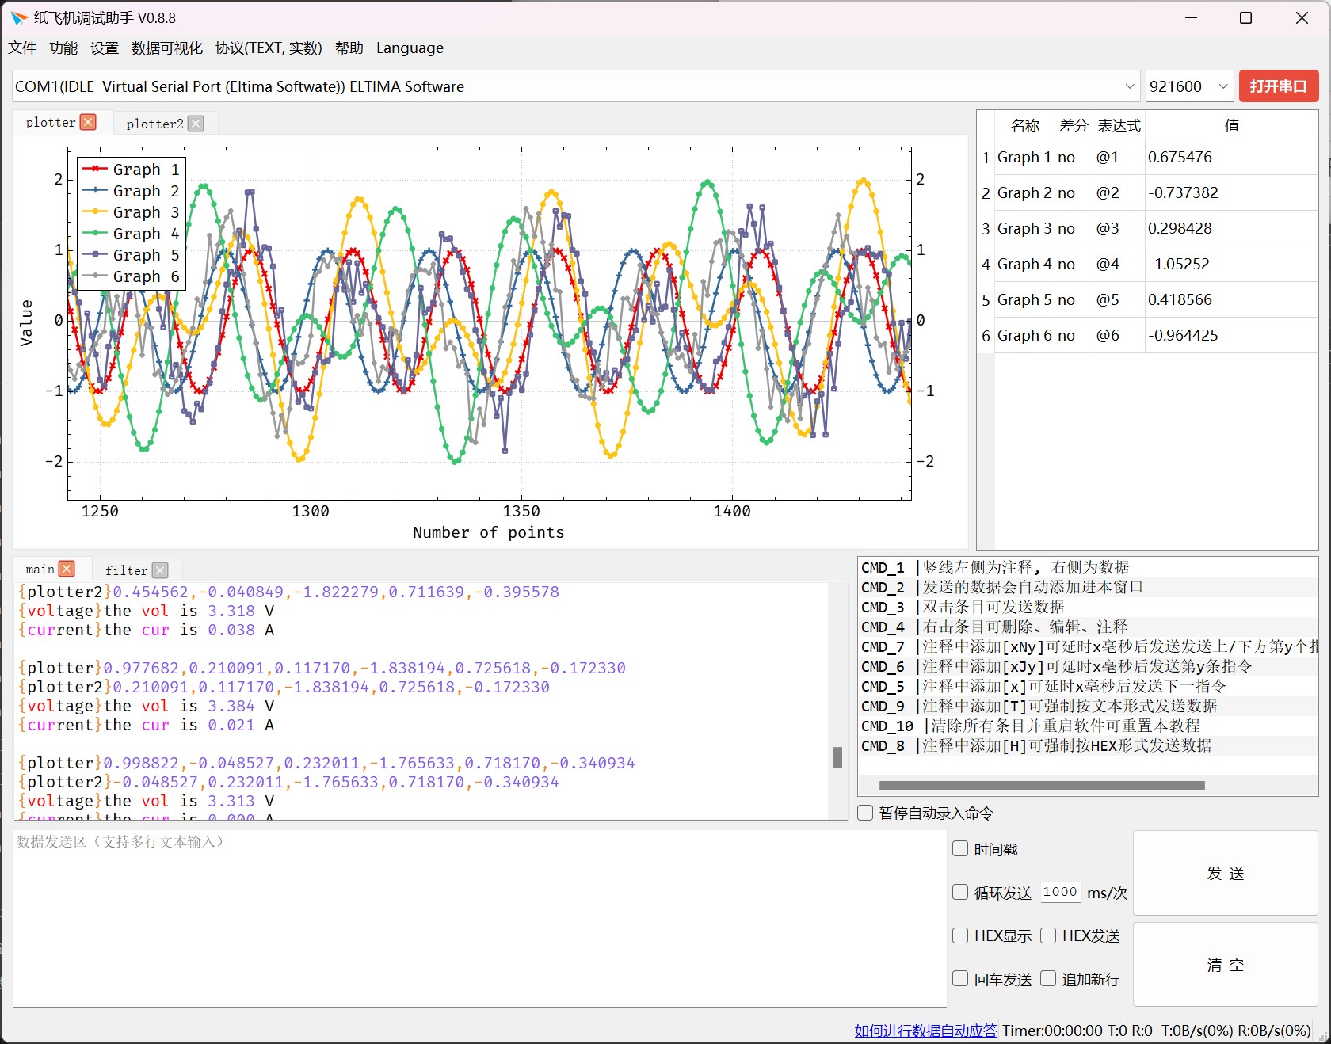
Task: Click the 值 column header
Action: [1231, 125]
